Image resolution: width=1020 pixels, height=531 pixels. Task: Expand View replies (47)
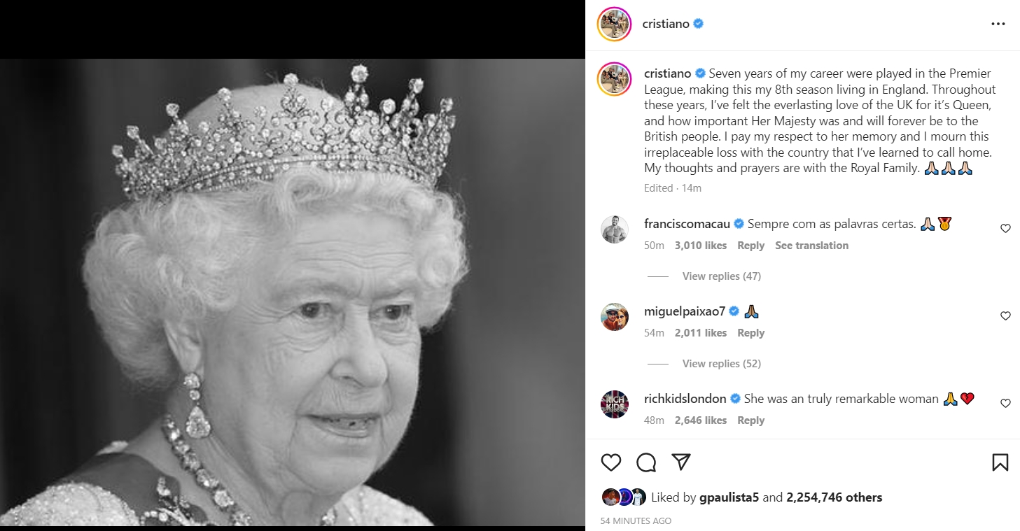[x=721, y=276]
